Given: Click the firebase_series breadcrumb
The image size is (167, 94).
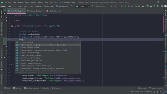Looking at the screenshot, I should [49, 6].
